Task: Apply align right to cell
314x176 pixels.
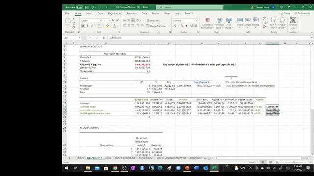Action: pyautogui.click(x=133, y=26)
